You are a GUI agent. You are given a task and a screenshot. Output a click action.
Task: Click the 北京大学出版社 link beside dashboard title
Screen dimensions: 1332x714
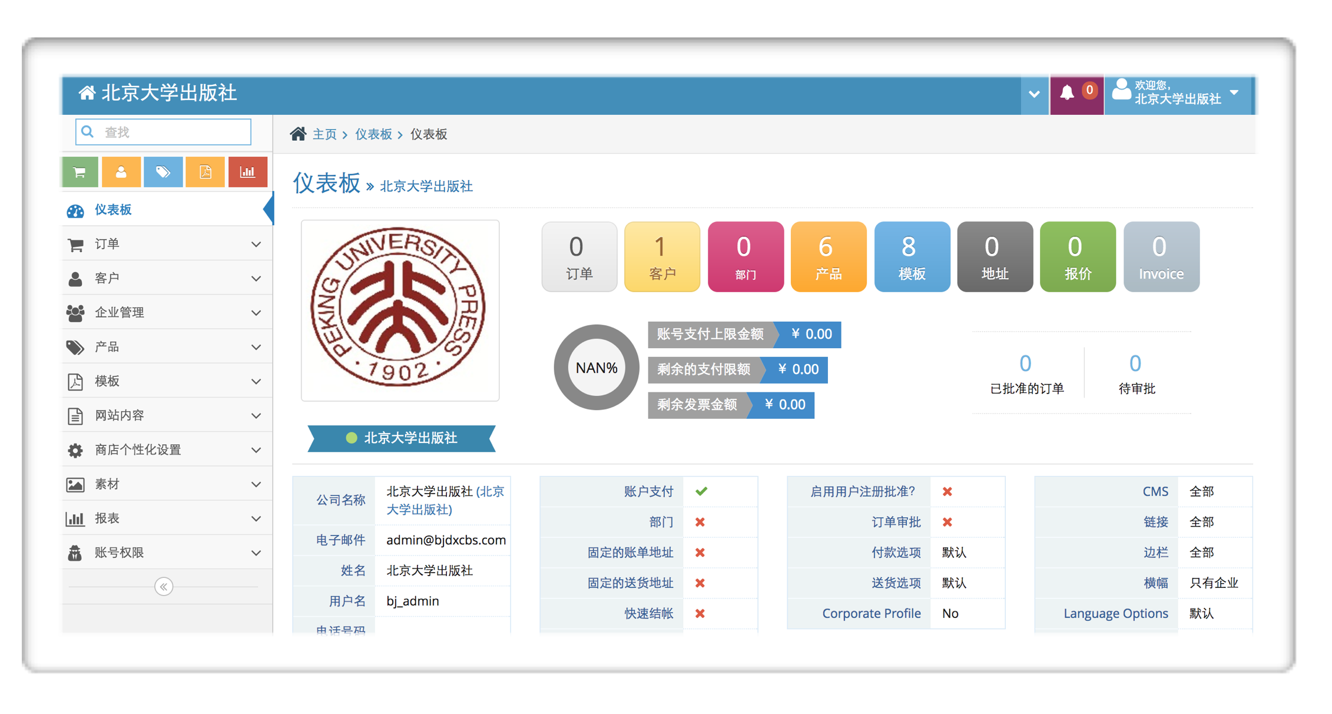pyautogui.click(x=426, y=186)
